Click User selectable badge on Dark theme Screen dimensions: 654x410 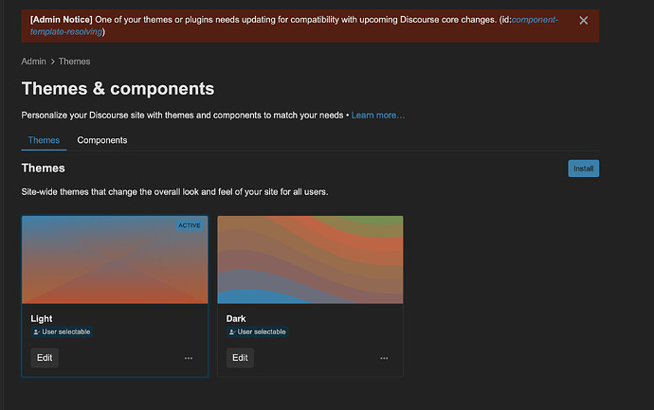(x=258, y=332)
